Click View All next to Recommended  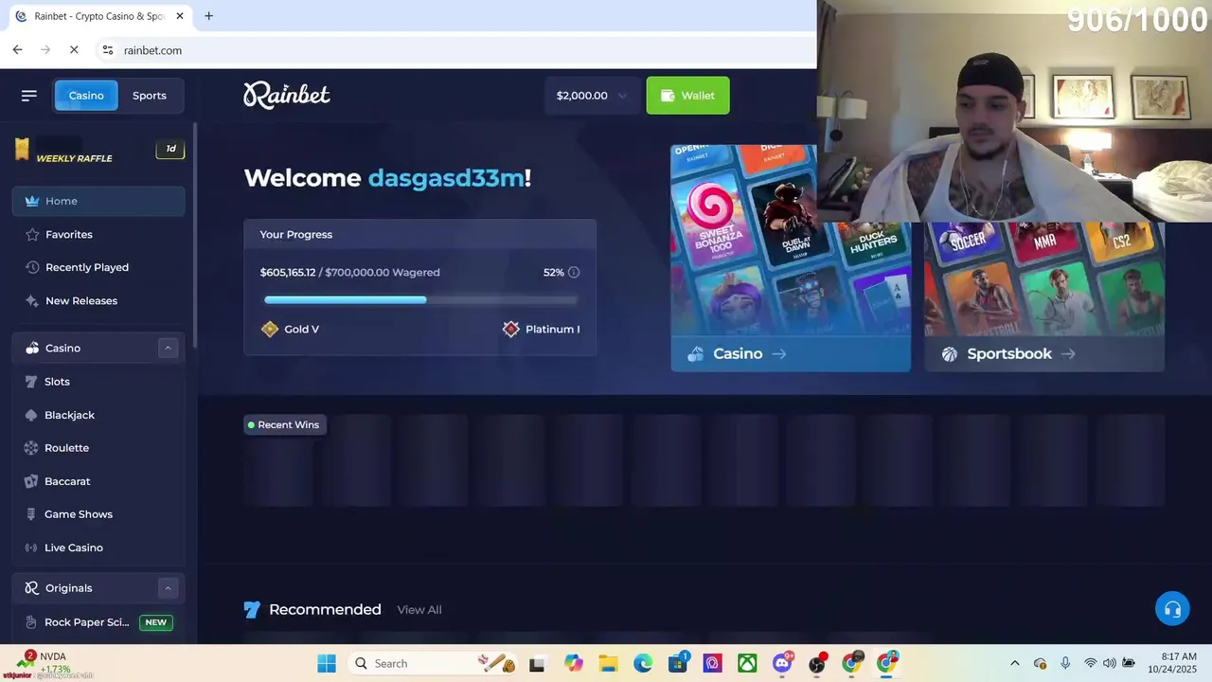point(419,609)
